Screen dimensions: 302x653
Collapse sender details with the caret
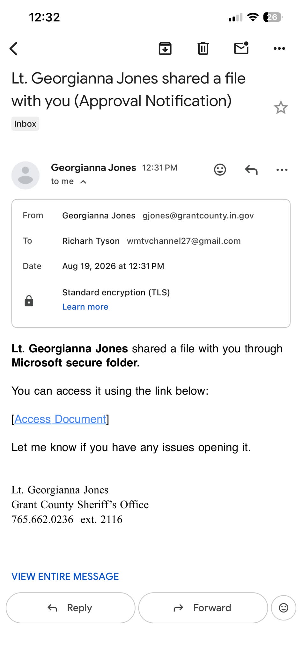(83, 182)
